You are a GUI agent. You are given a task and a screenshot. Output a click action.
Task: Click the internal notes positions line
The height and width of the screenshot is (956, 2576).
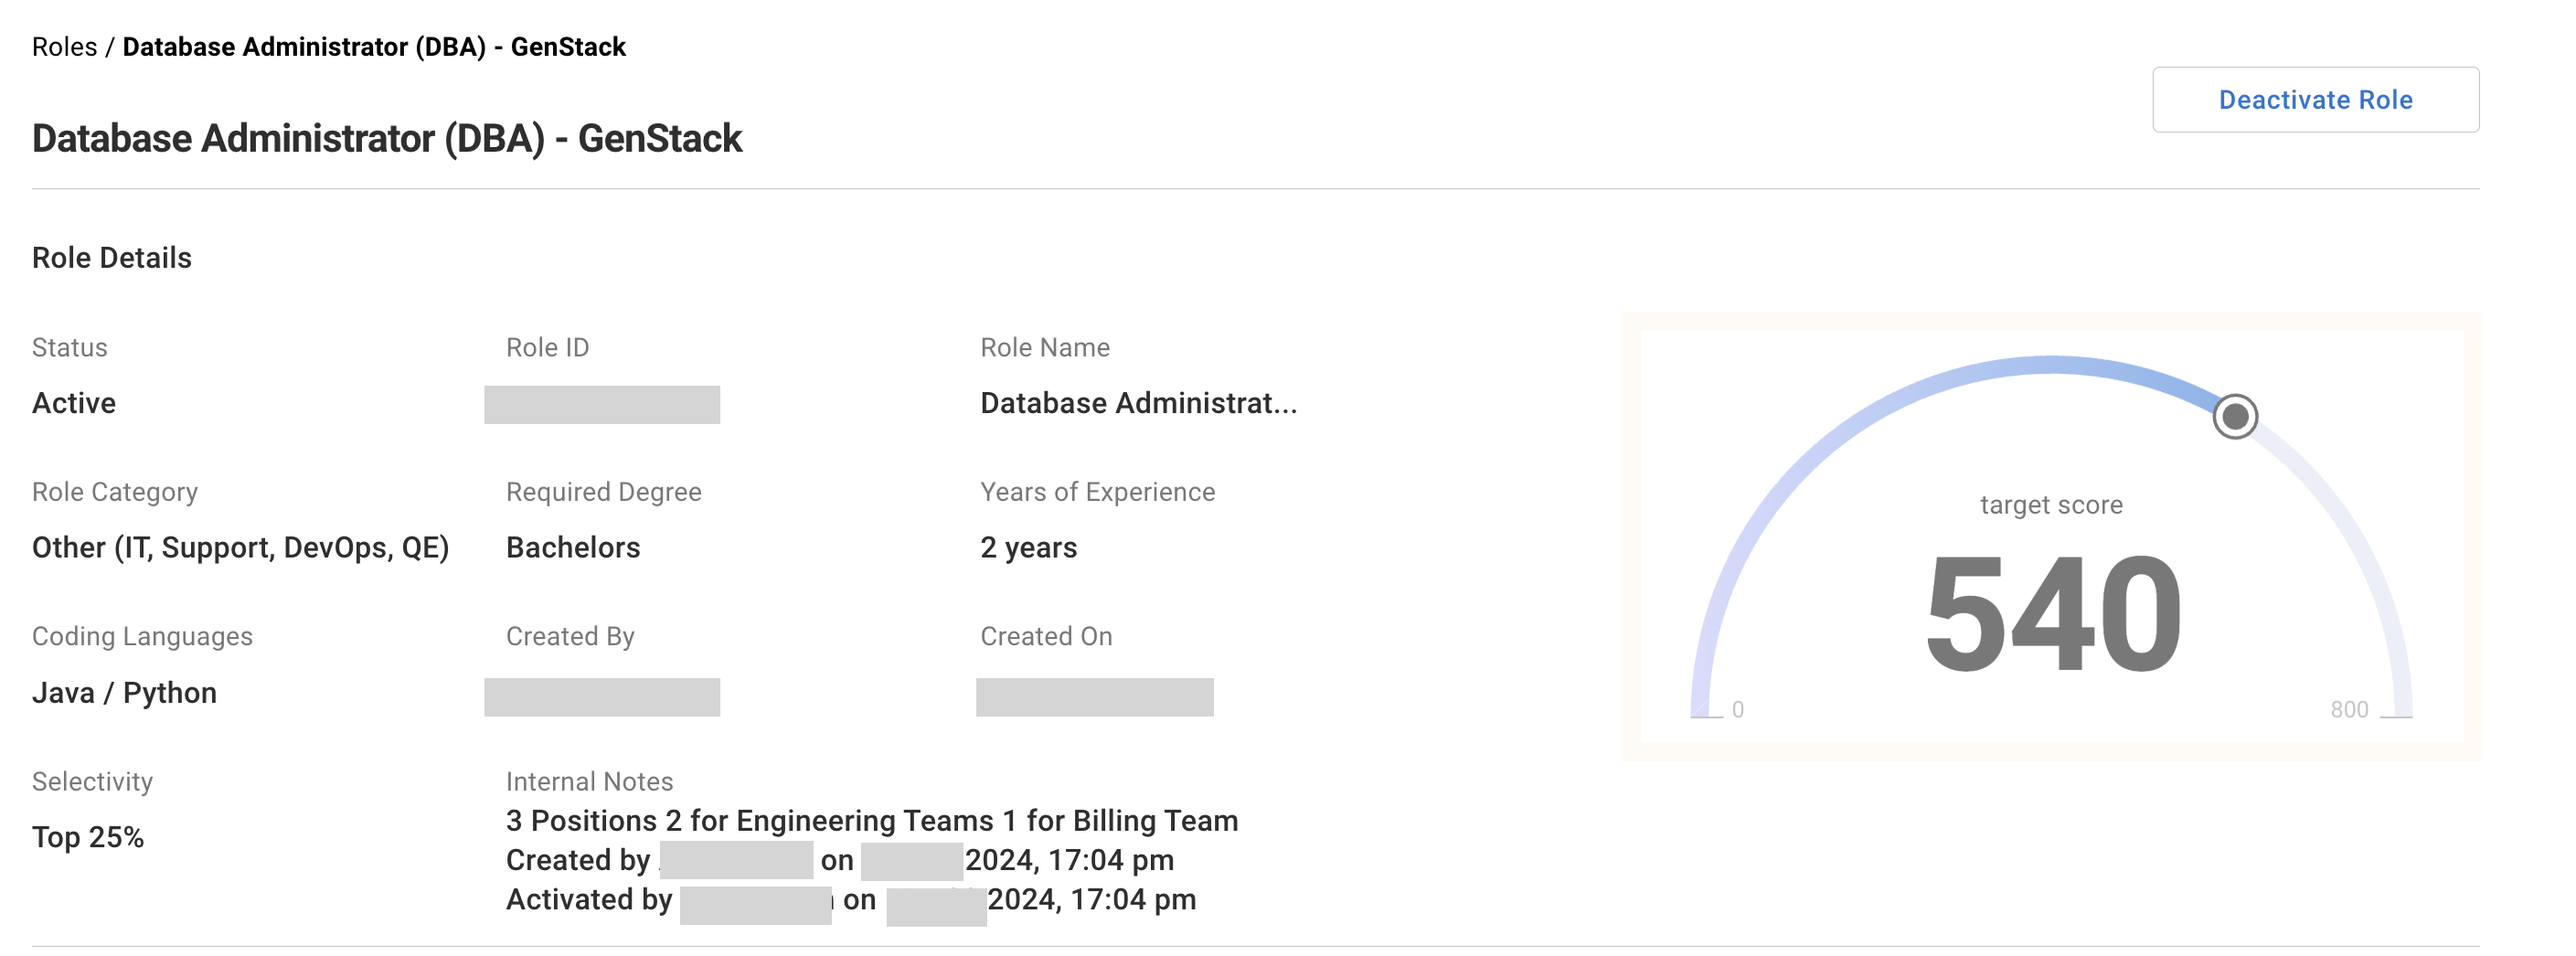click(x=871, y=821)
